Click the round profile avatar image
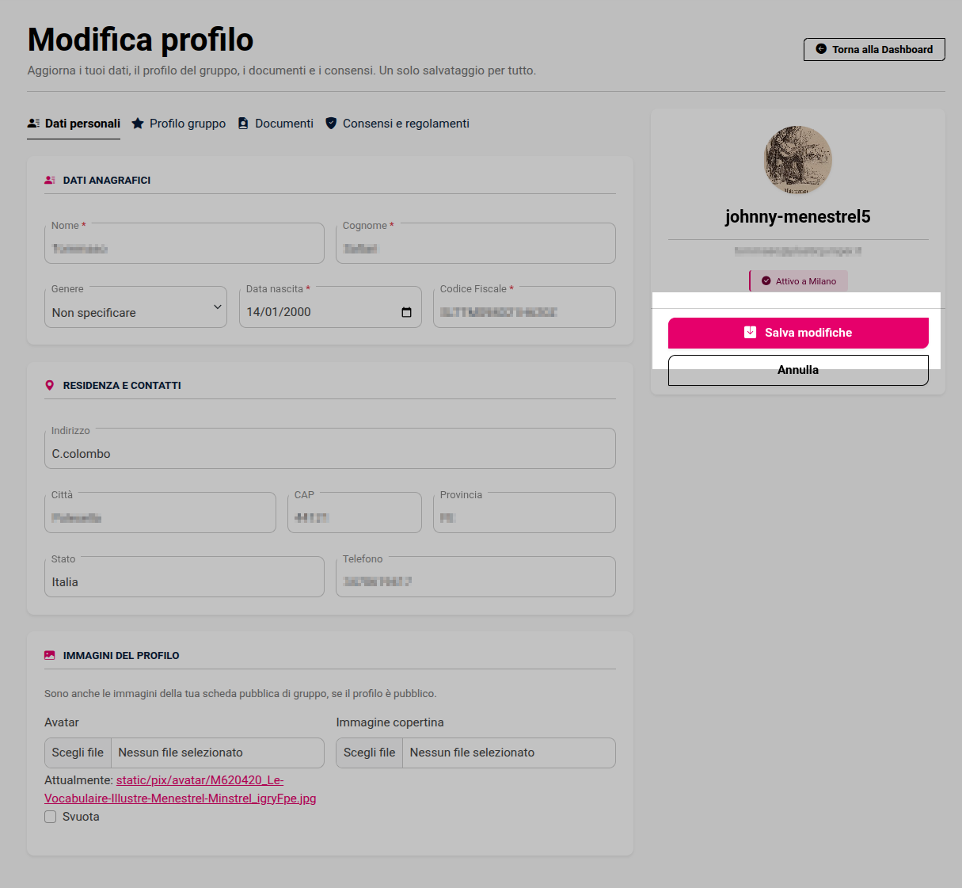Screen dimensions: 962x888 point(798,160)
